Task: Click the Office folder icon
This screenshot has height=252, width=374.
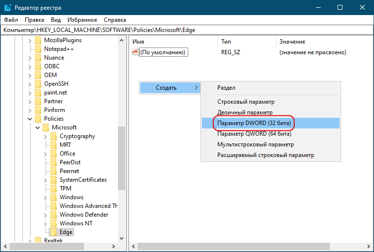Action: tap(54, 154)
